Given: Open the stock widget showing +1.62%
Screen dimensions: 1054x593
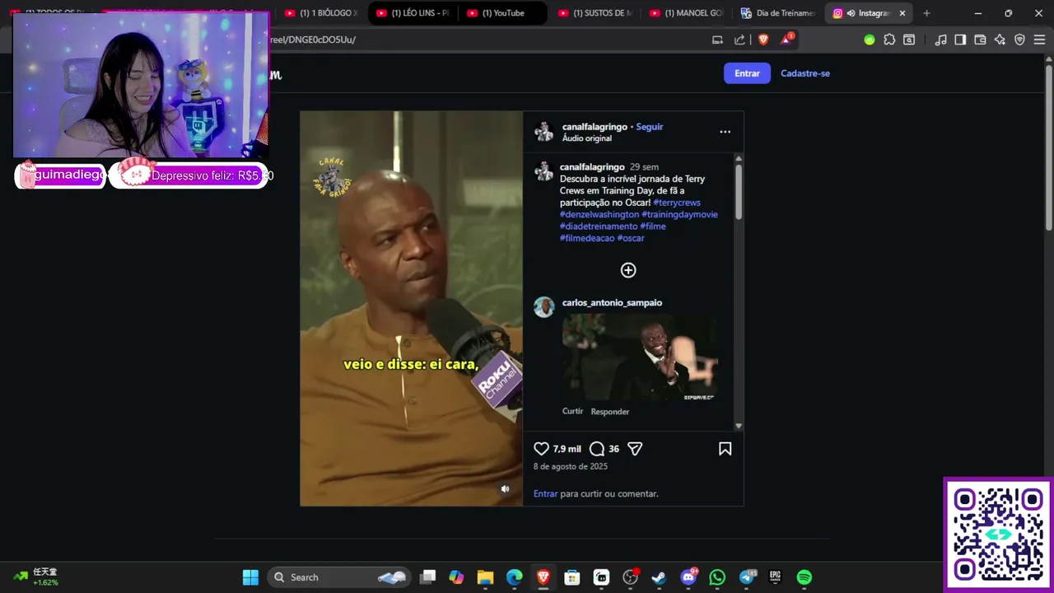Looking at the screenshot, I should (x=36, y=577).
